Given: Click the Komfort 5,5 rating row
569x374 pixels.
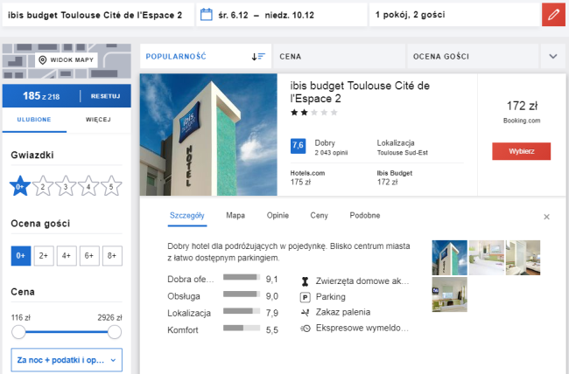Looking at the screenshot, I should pyautogui.click(x=222, y=330).
